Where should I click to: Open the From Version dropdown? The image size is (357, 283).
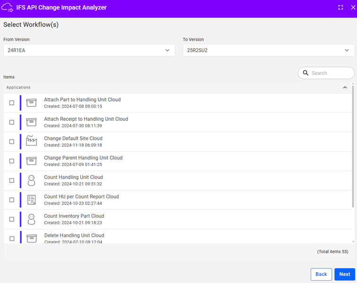(89, 50)
